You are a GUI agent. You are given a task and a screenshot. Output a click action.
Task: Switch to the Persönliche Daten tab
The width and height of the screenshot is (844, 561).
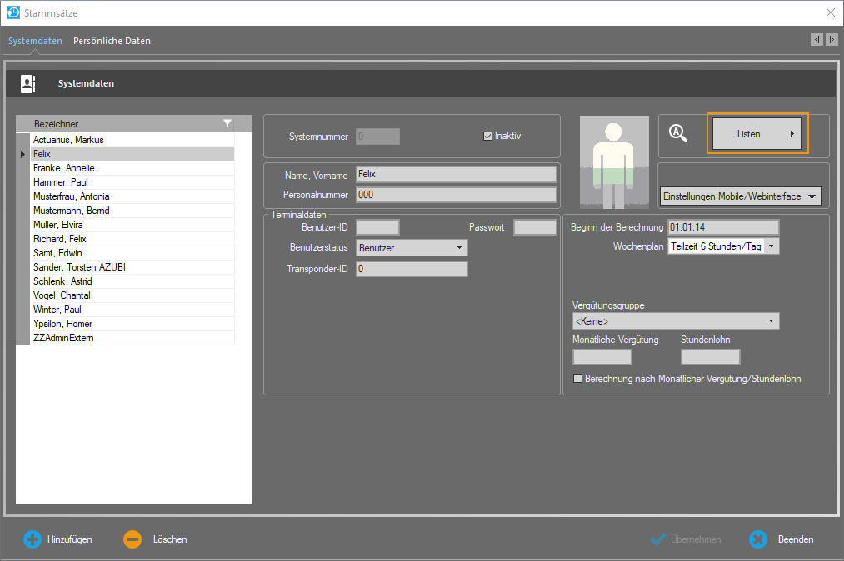click(112, 41)
